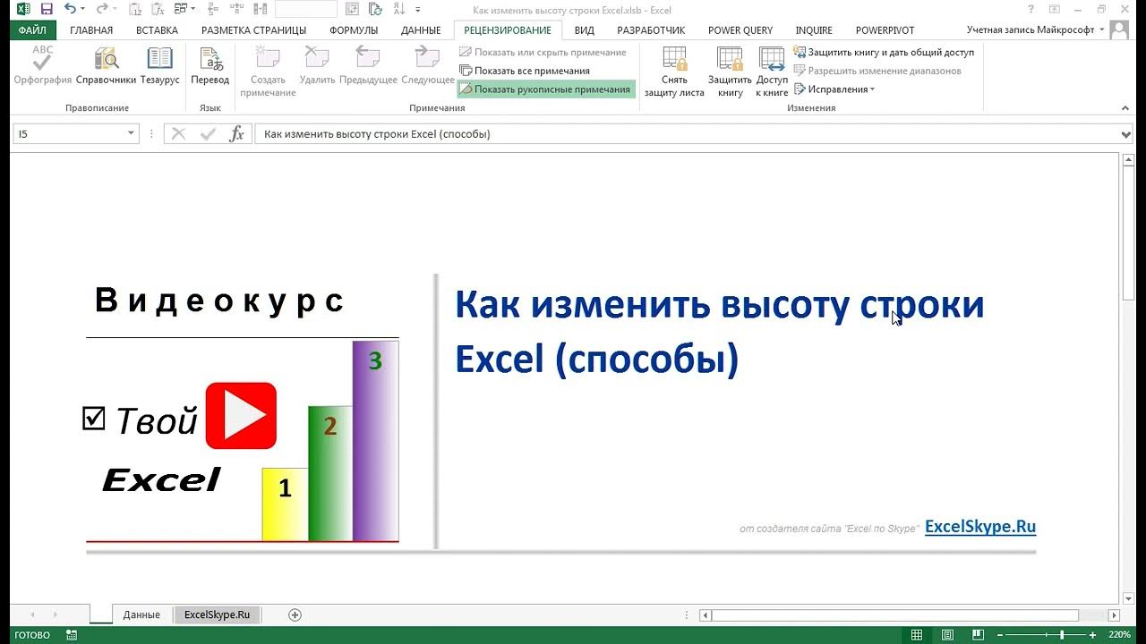Open the undo history dropdown arrow
1146x644 pixels.
click(82, 9)
